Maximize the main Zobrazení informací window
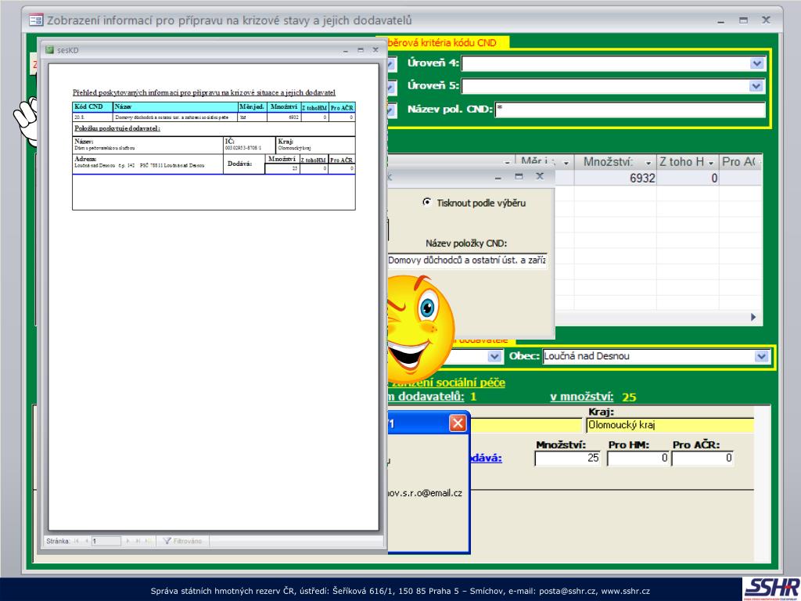The image size is (801, 601). [x=743, y=20]
